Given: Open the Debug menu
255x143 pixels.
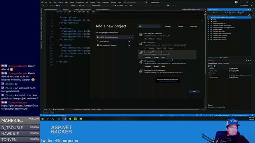Looking at the screenshot, I should tap(72, 2).
